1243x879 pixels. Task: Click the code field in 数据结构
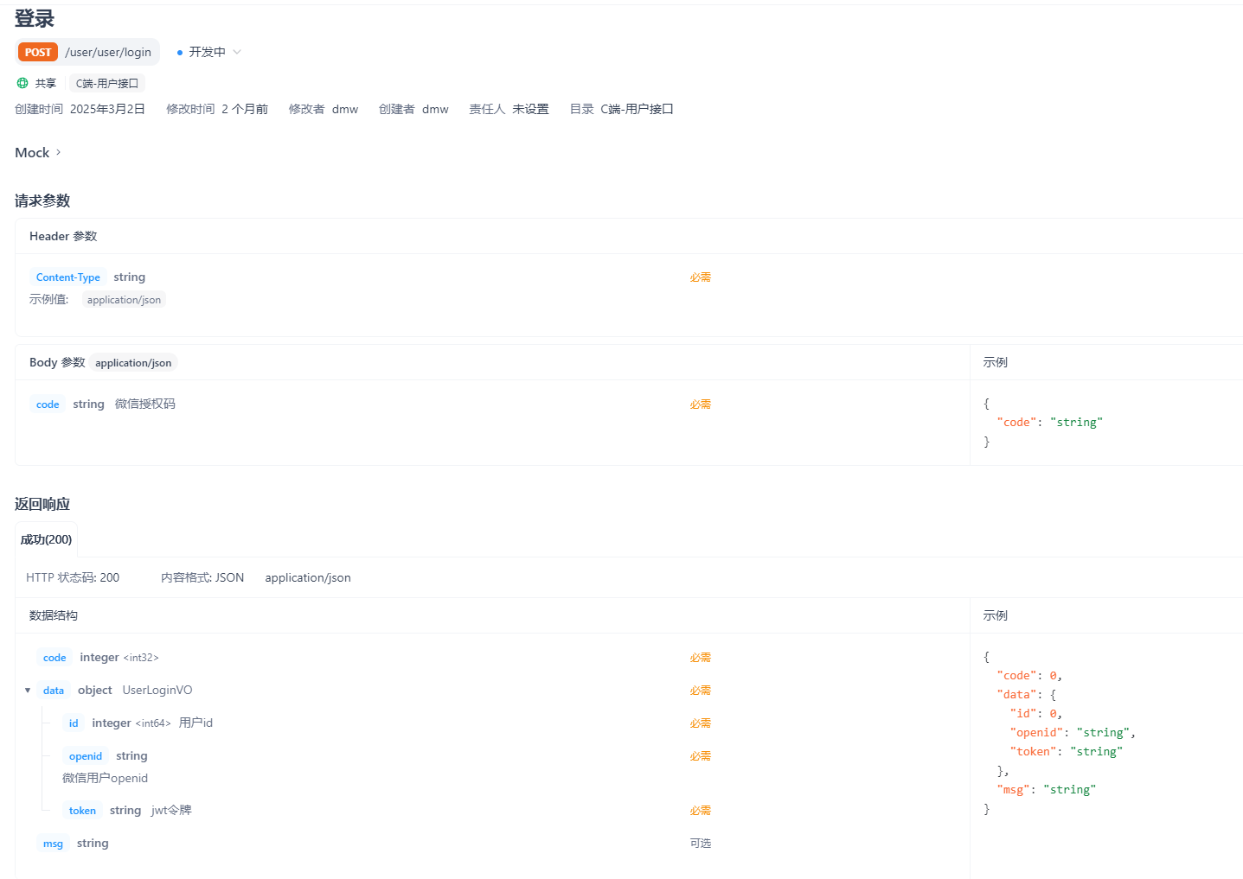click(54, 658)
